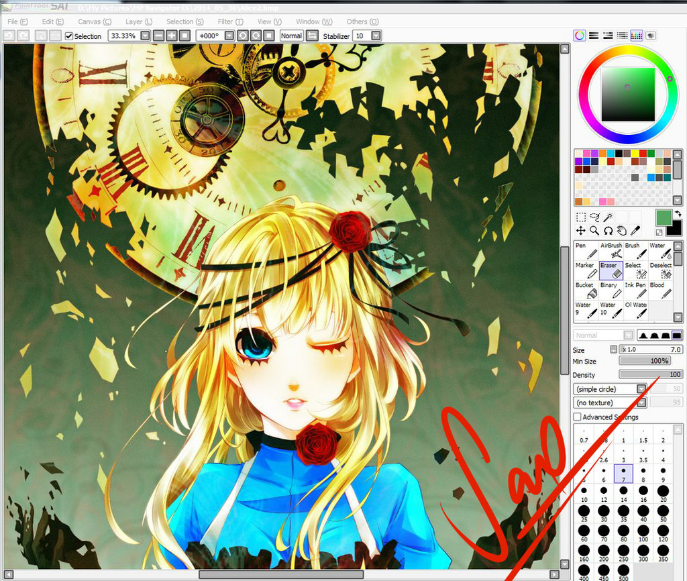This screenshot has height=581, width=687.
Task: Open the Canvas menu
Action: (x=94, y=21)
